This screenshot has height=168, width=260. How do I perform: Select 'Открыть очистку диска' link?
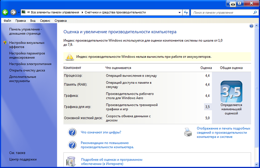pyautogui.click(x=27, y=70)
